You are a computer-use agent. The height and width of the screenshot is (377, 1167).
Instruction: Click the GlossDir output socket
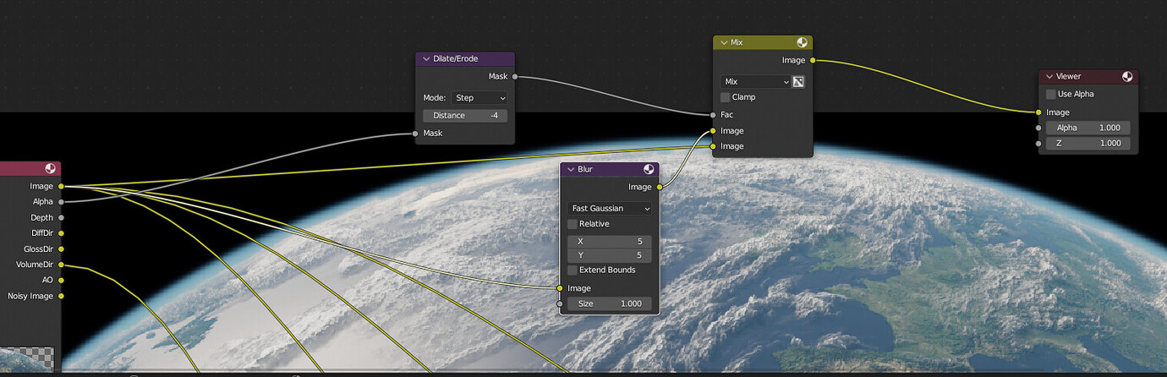coord(61,249)
